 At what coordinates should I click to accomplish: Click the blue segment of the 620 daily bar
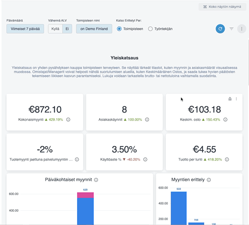click(x=85, y=211)
